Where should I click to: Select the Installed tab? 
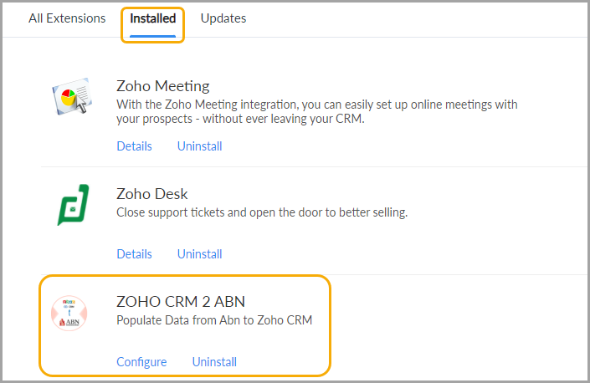click(153, 18)
